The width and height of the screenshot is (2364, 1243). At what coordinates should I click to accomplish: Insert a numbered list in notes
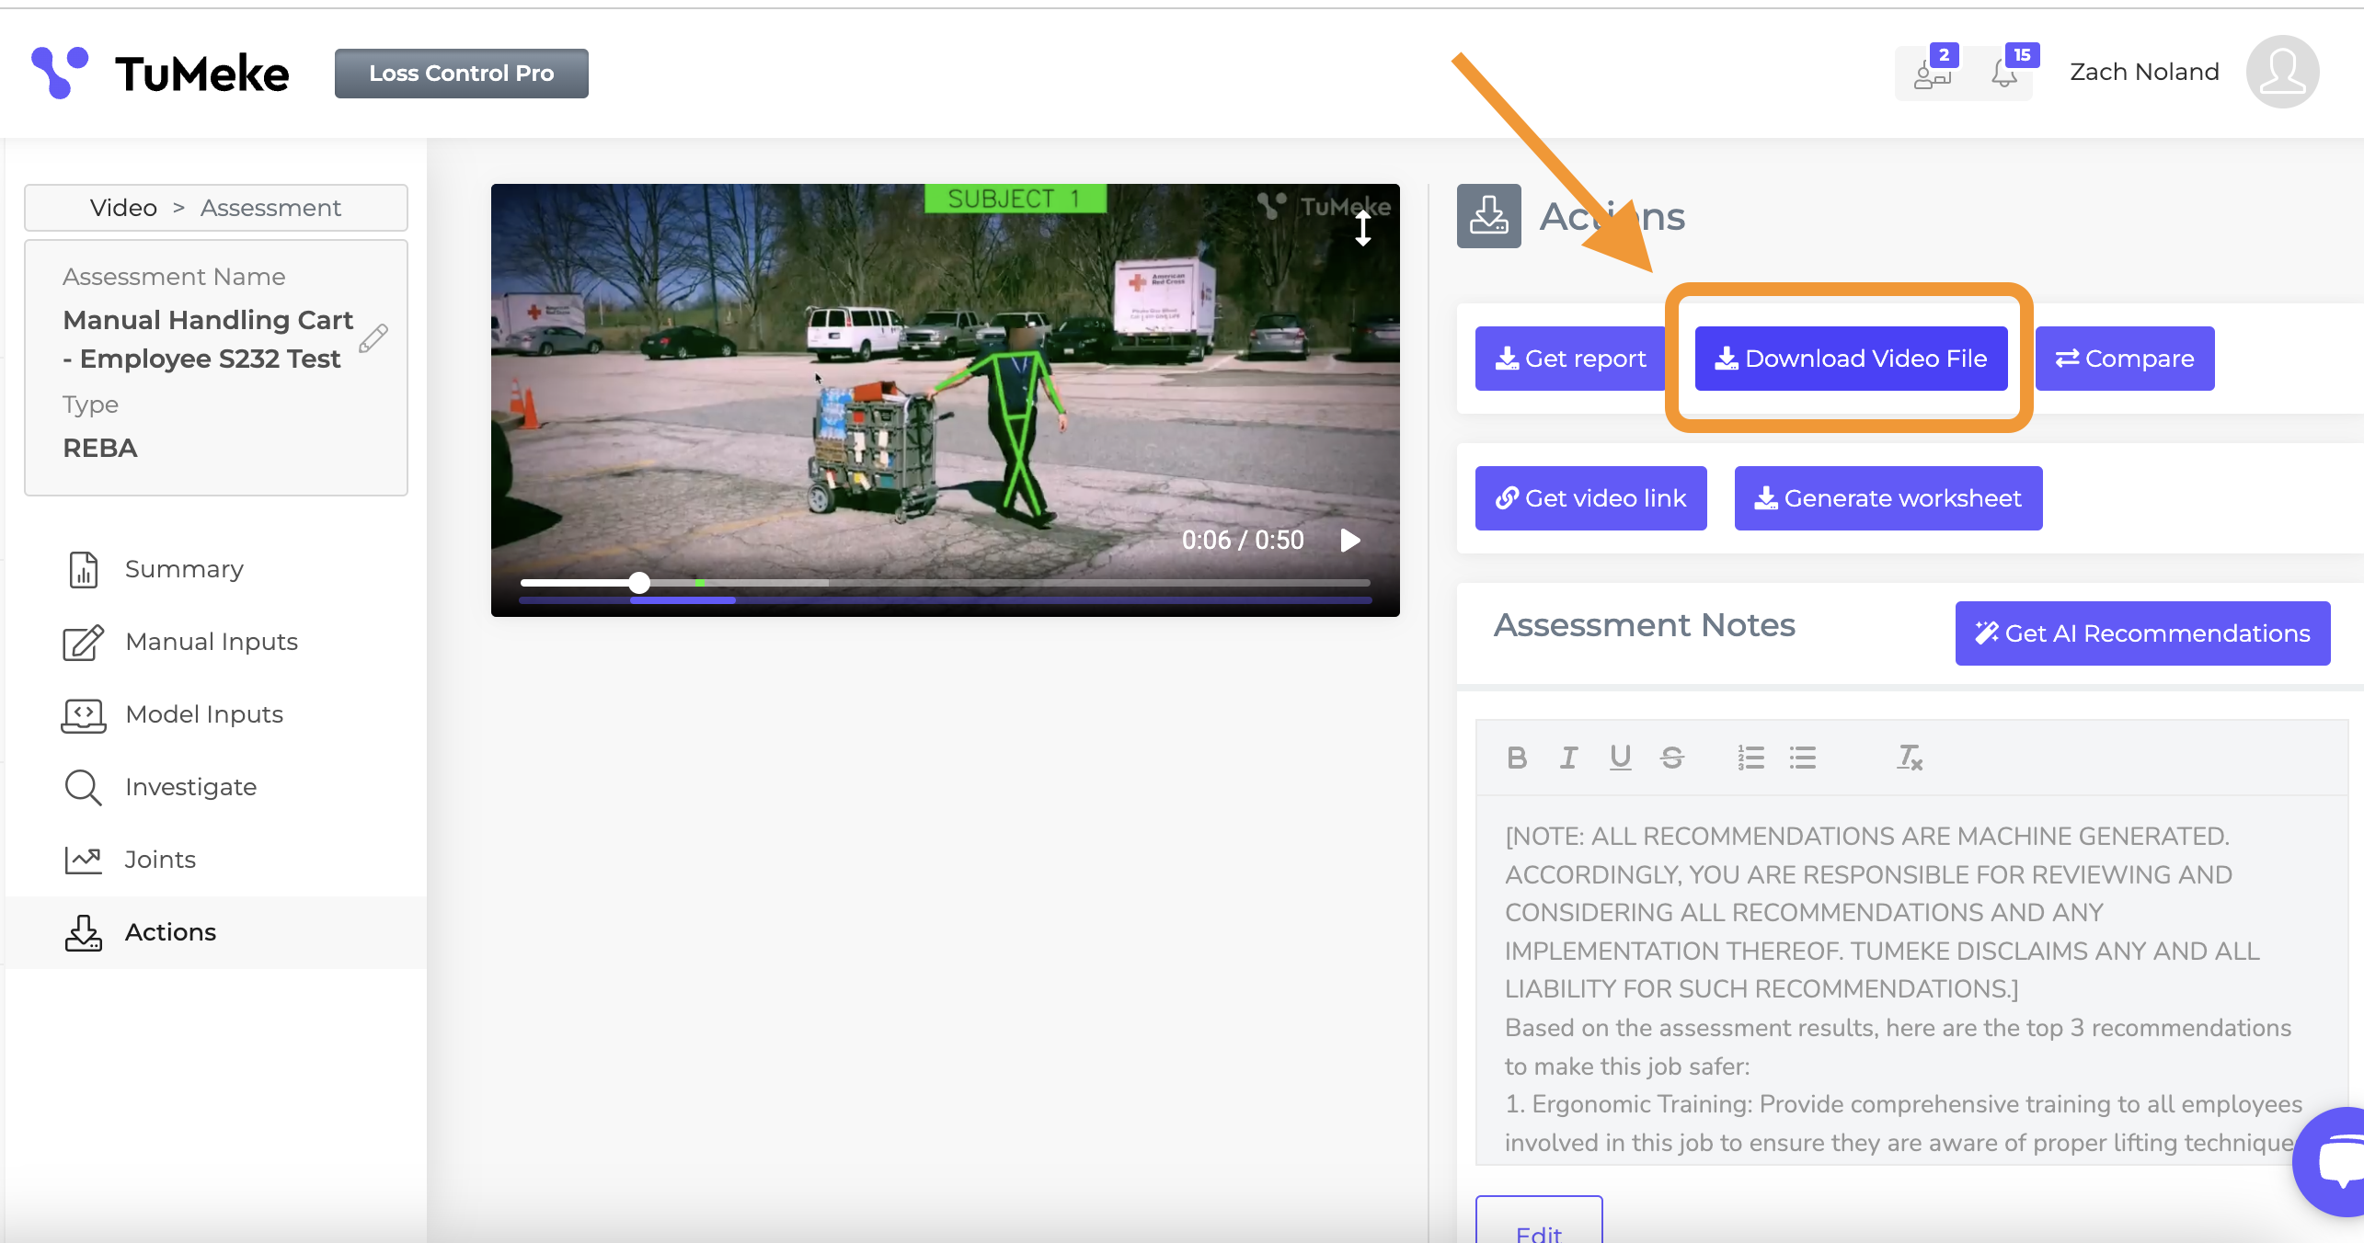coord(1751,758)
